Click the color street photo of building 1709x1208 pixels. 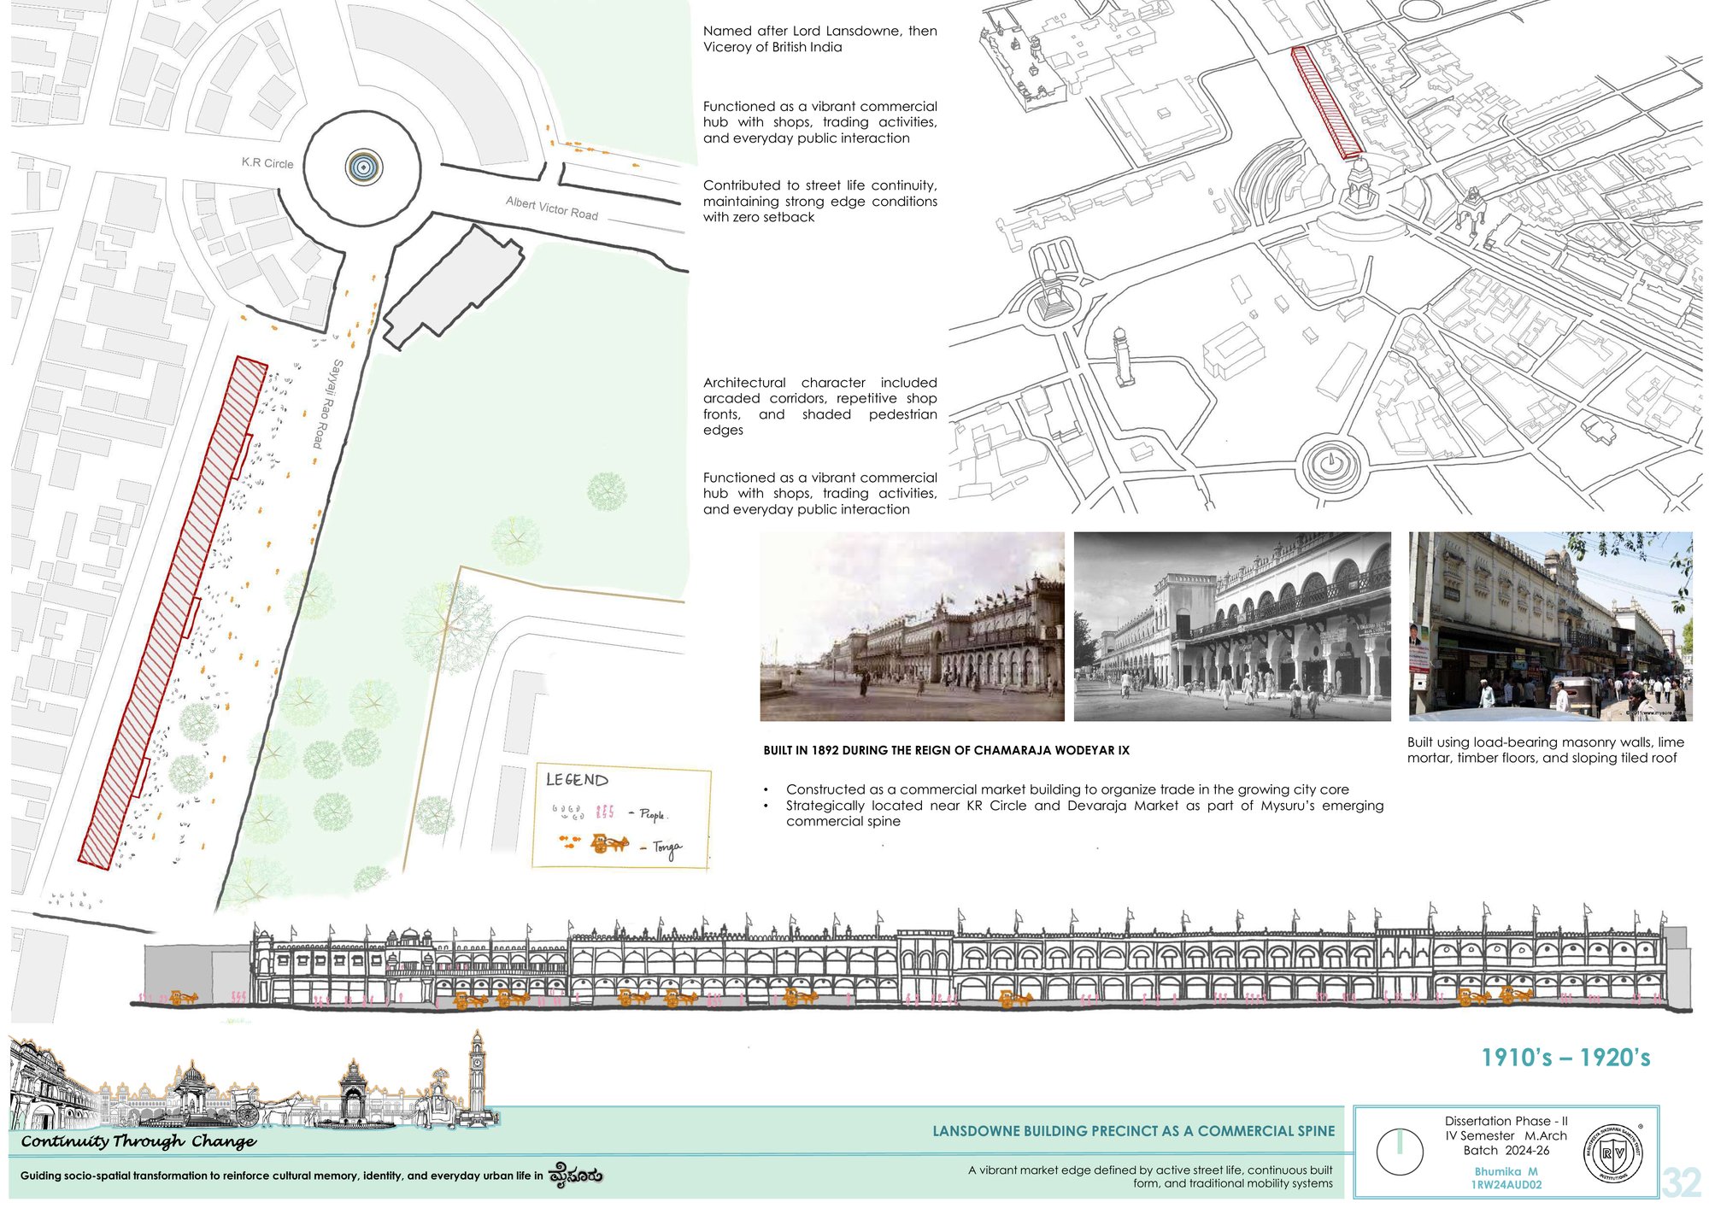(1550, 626)
